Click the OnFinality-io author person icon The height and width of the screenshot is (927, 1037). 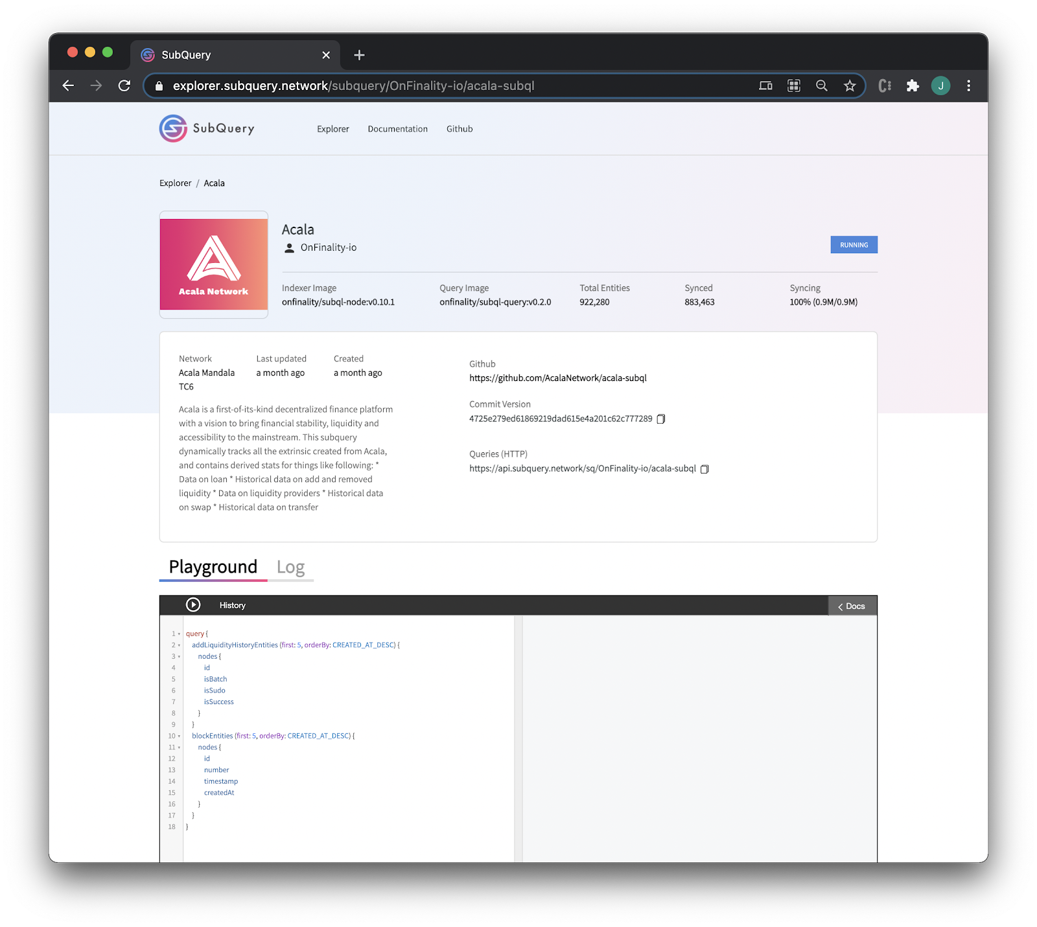click(288, 247)
